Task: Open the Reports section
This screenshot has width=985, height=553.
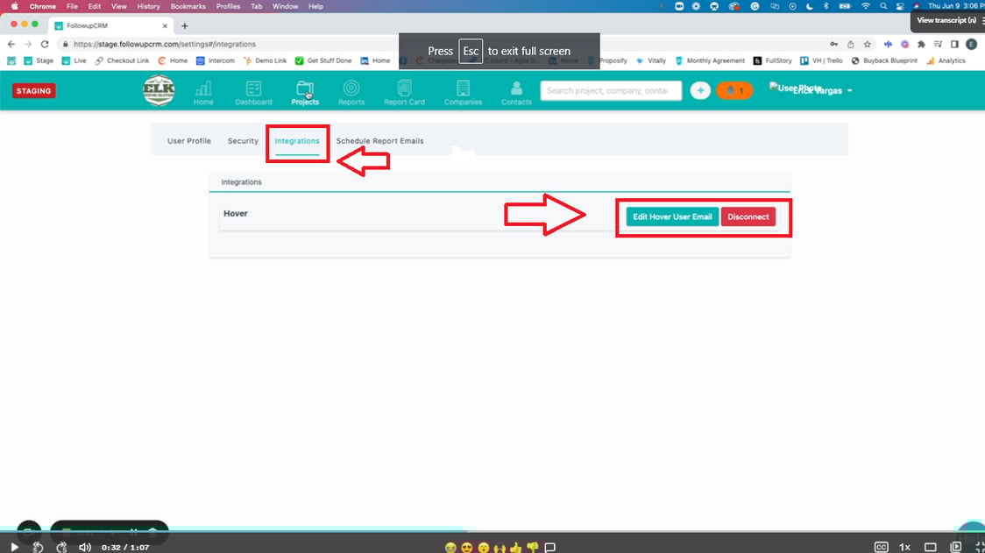Action: pos(351,90)
